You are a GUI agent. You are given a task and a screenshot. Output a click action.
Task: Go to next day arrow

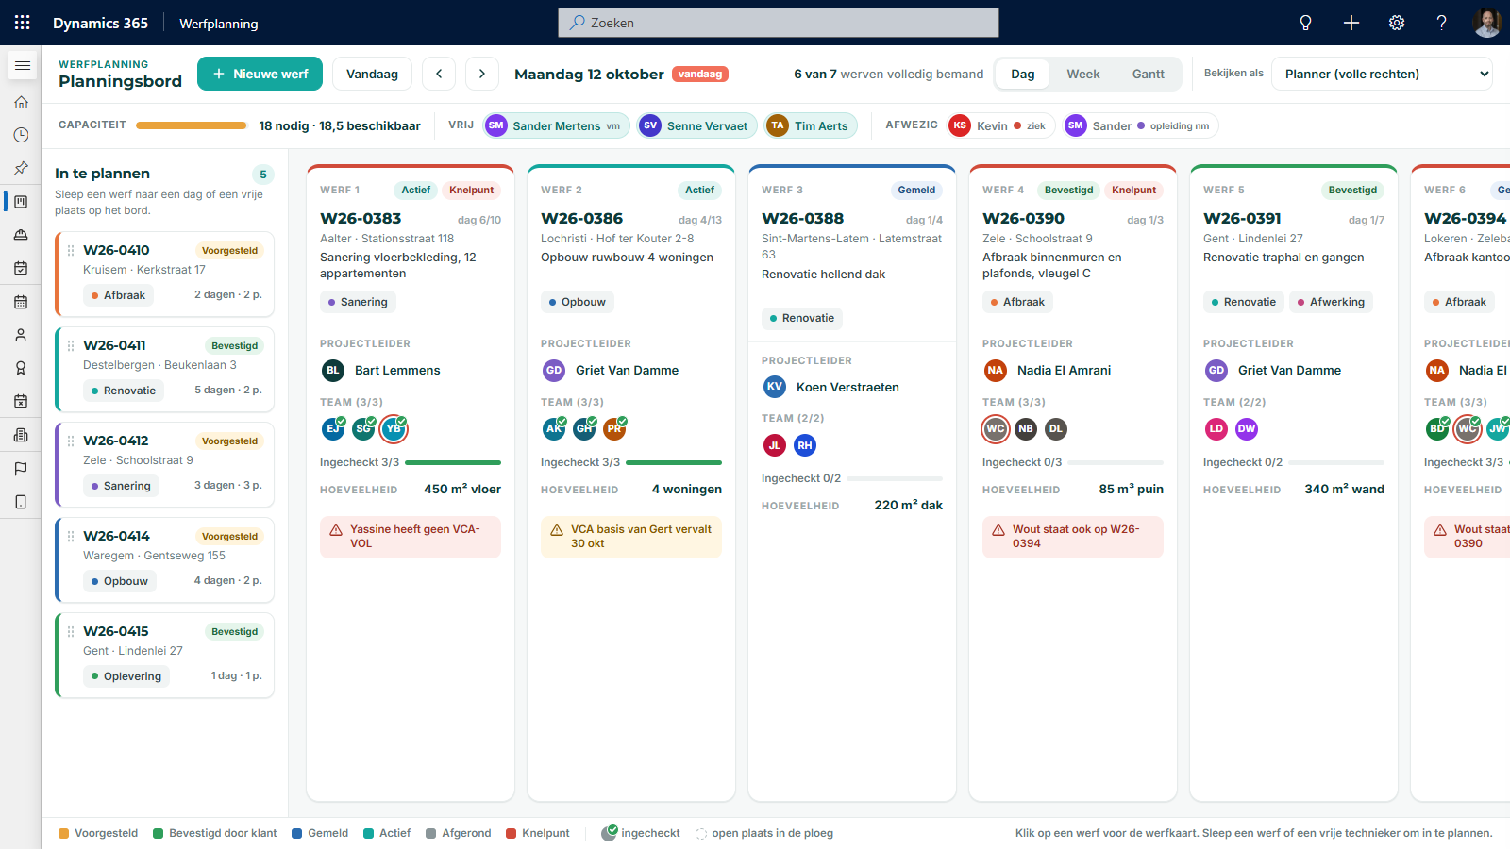pos(482,74)
